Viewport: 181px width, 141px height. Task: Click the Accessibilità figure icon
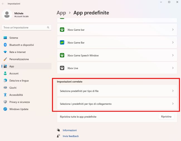tap(5, 95)
